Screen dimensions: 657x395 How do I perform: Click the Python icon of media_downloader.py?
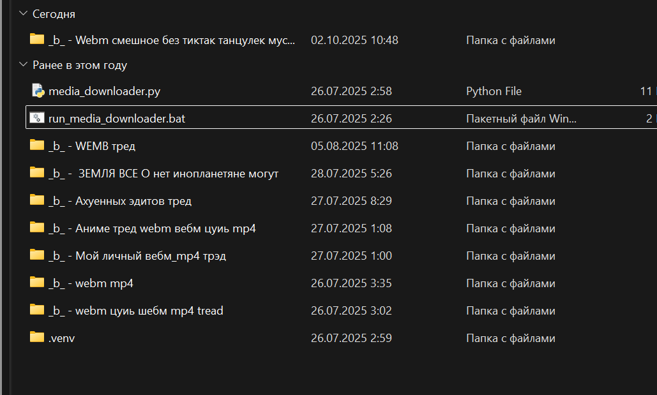pos(37,91)
